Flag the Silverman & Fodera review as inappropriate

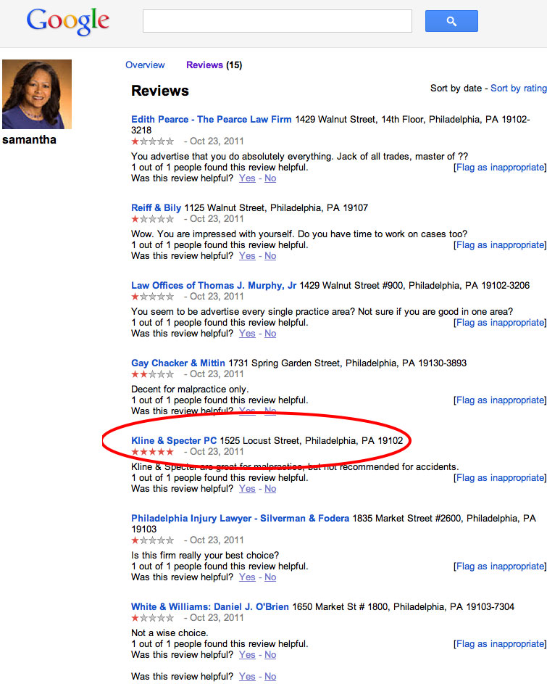(x=500, y=566)
